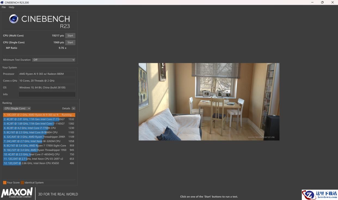The image size is (338, 200).
Task: Click the 1969 pts single core score
Action: 59,42
